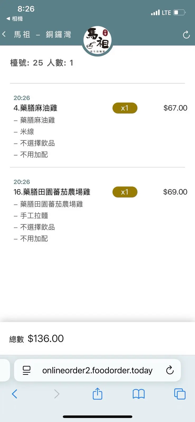Image resolution: width=195 pixels, height=422 pixels.
Task: Go back with Safari back arrow
Action: pos(15,394)
